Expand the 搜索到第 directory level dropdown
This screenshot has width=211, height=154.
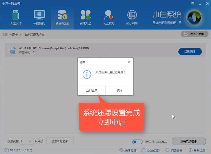point(26,141)
